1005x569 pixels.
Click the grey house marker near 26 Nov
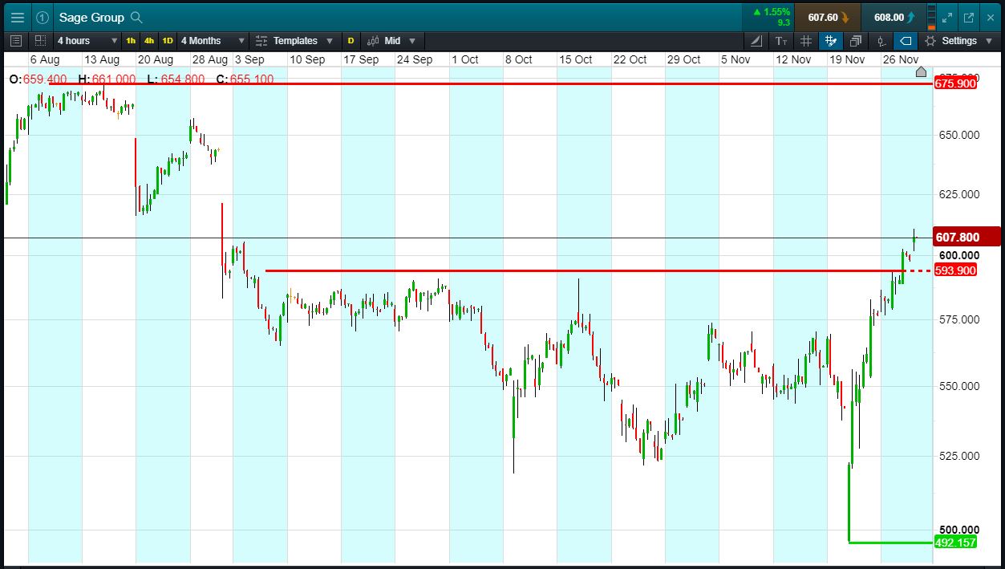(x=921, y=72)
